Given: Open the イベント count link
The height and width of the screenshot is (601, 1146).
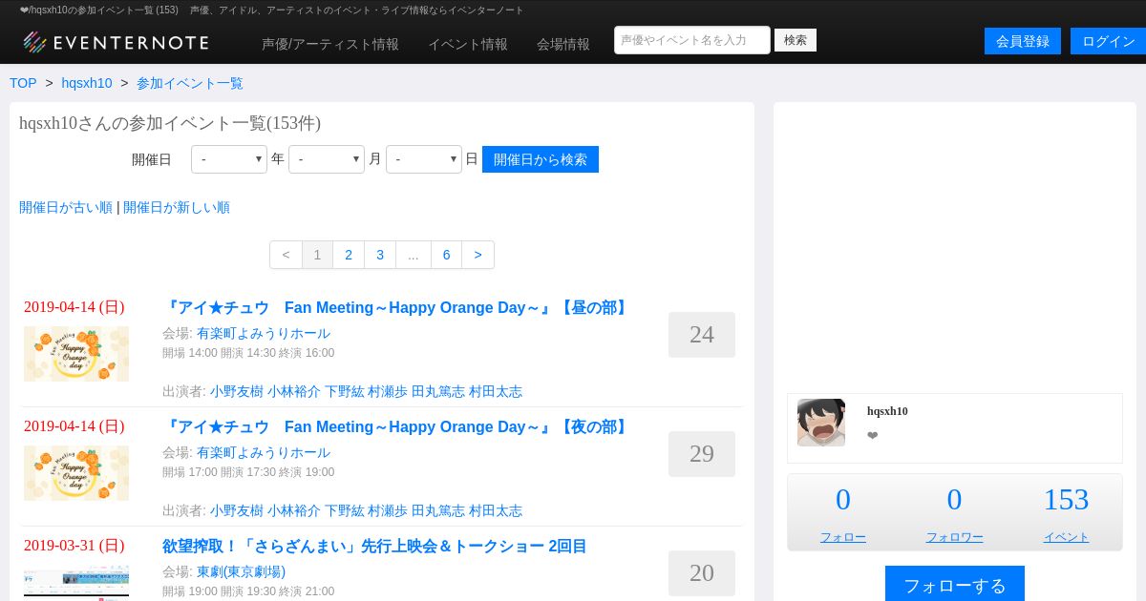Looking at the screenshot, I should (x=1066, y=537).
